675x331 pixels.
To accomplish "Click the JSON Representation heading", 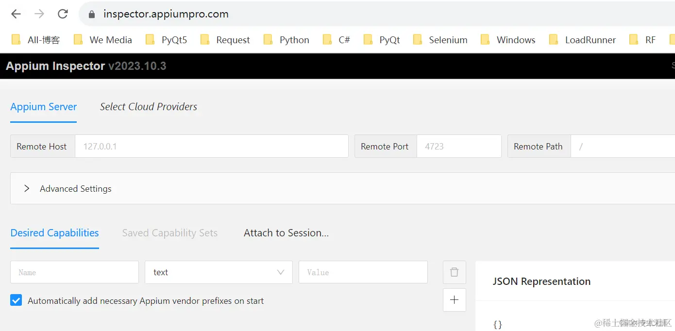I will click(x=541, y=281).
